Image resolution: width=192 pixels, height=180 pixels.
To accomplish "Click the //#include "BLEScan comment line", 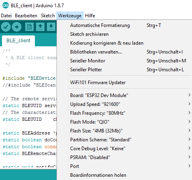I will pyautogui.click(x=29, y=85).
